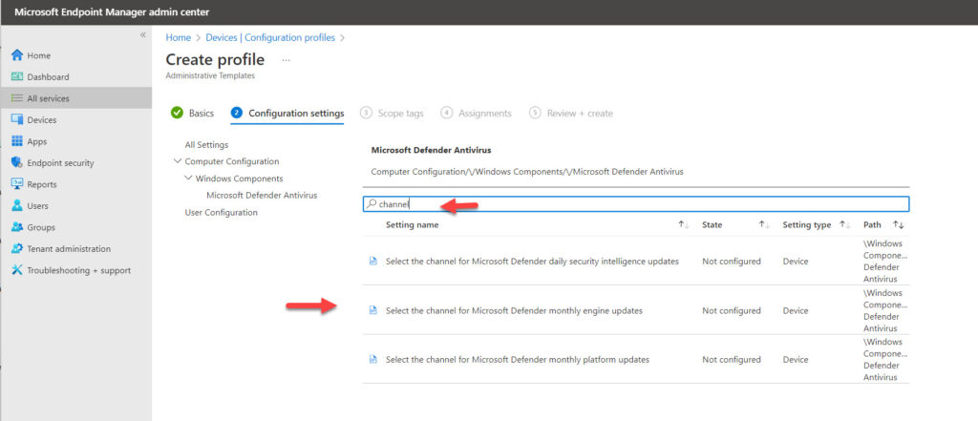
Task: Select the Configuration settings step tab
Action: [x=287, y=114]
